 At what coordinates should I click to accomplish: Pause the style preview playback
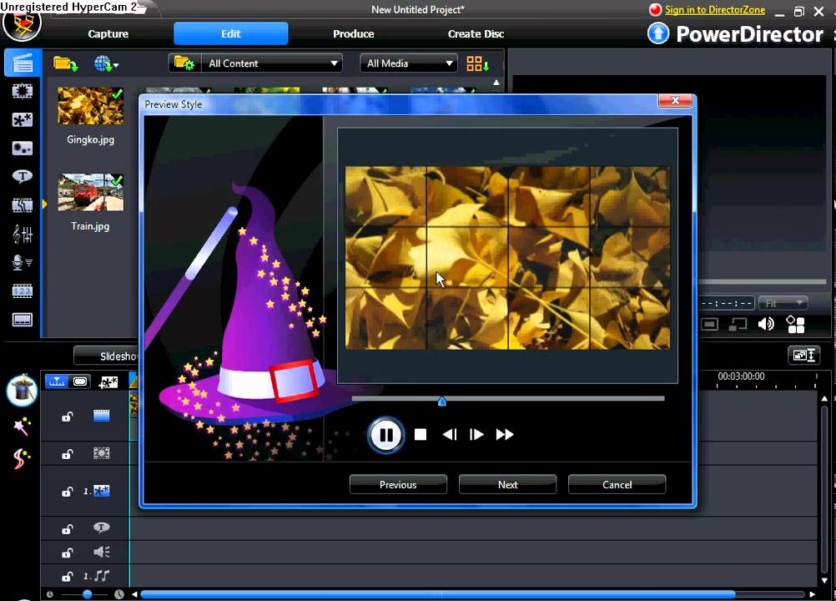tap(385, 435)
